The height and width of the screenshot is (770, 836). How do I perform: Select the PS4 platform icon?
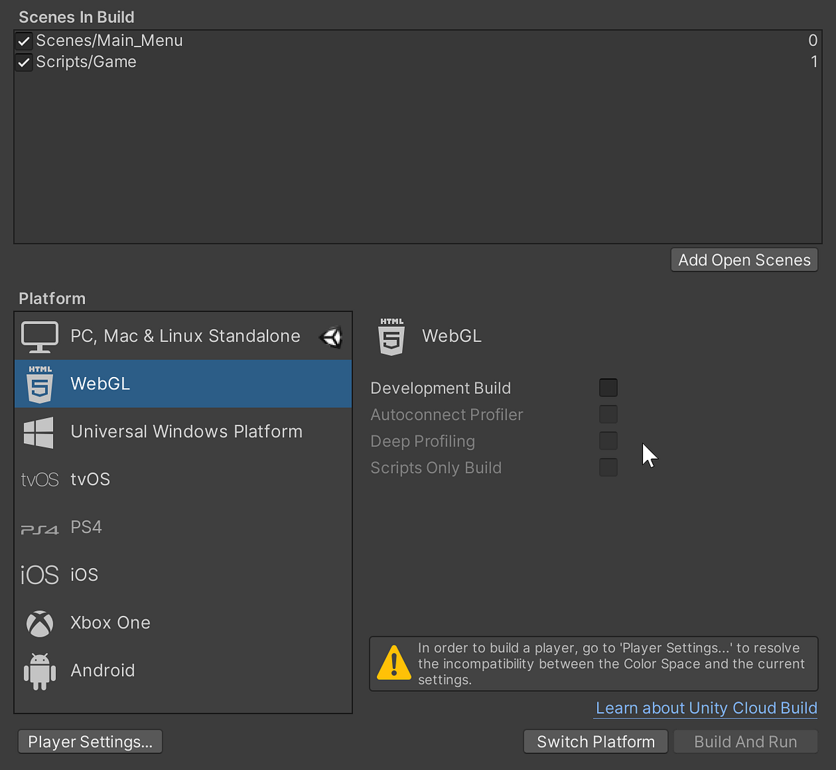click(x=39, y=528)
